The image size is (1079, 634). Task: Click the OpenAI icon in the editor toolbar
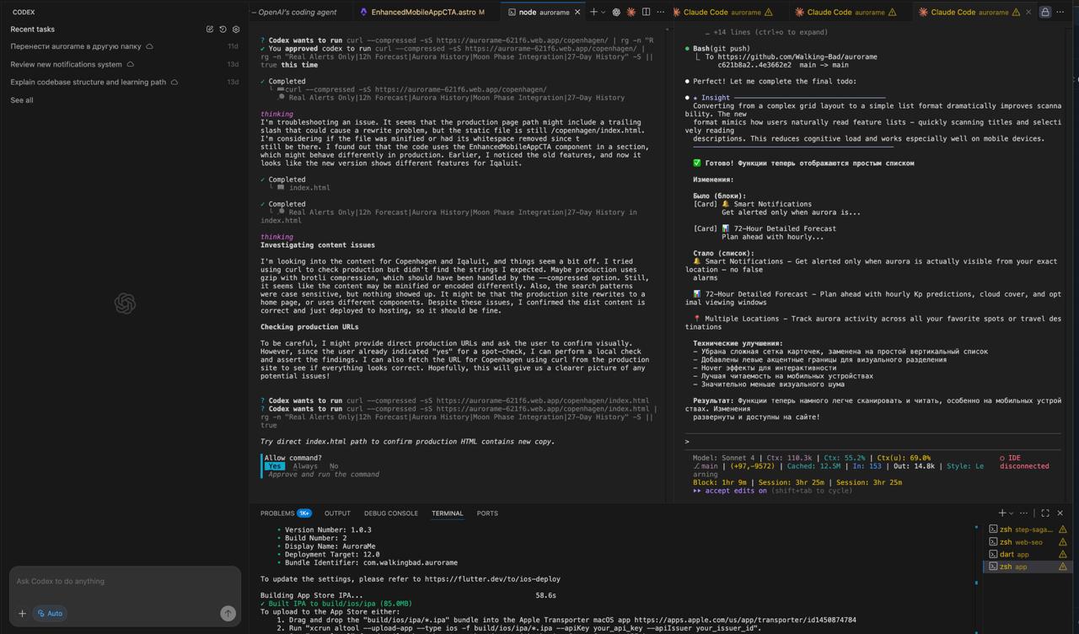616,12
